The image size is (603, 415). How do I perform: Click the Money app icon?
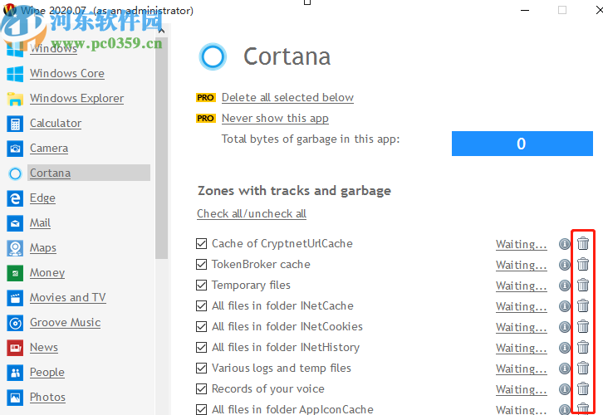tap(15, 273)
